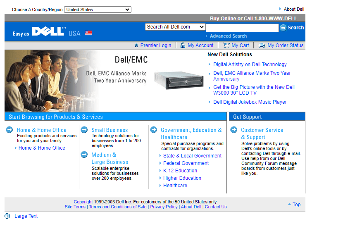Click arrow icon beside Home & Home Office heading

coord(10,130)
